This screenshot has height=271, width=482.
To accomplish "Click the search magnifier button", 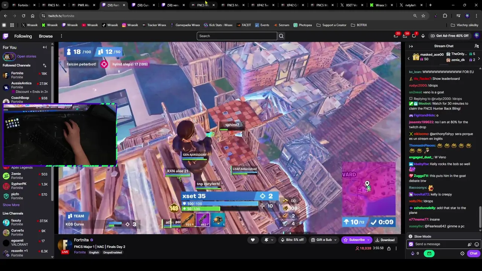I will [281, 36].
